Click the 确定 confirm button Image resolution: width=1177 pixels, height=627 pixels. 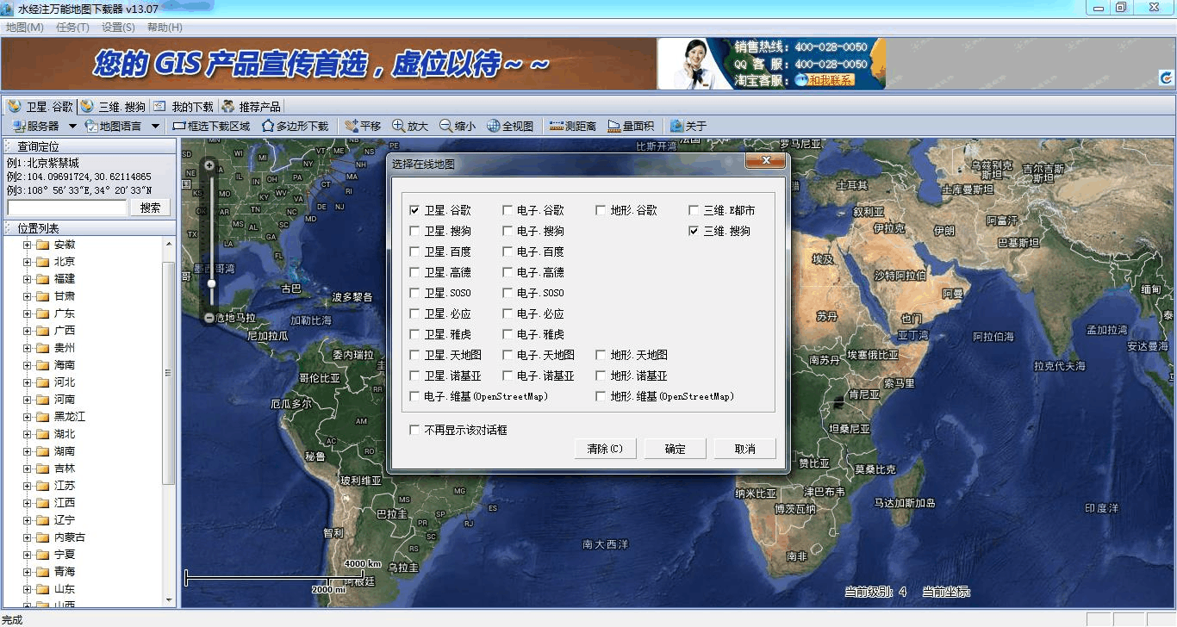pos(676,449)
